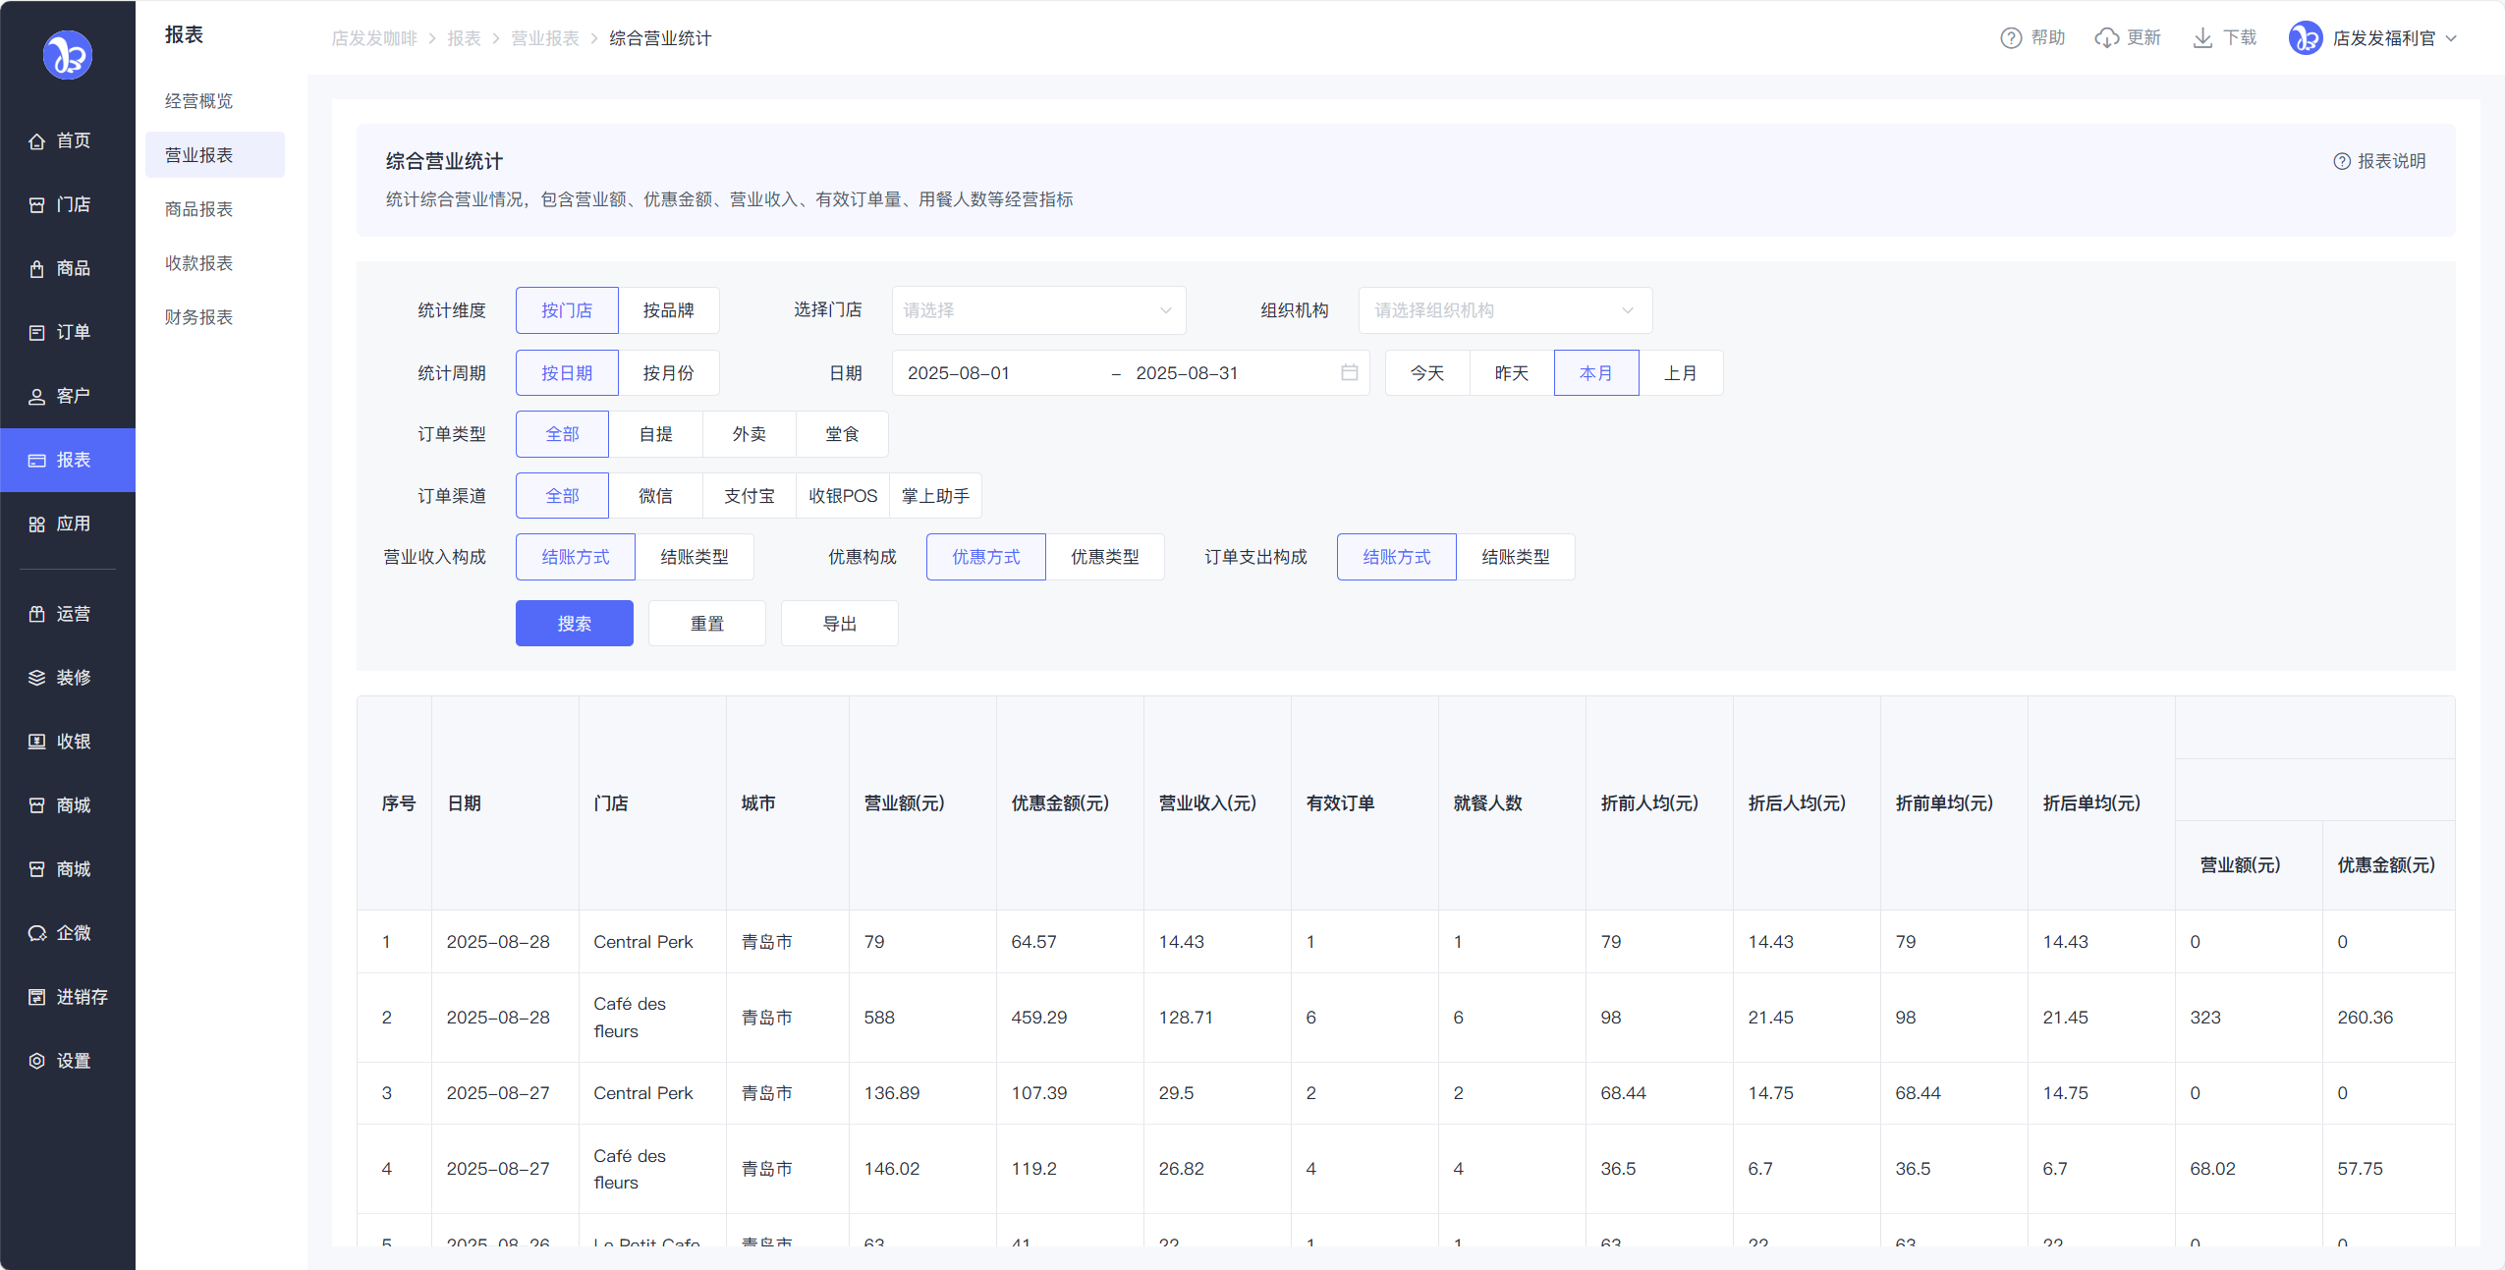Viewport: 2505px width, 1270px height.
Task: Select 按品牌 statistics dimension
Action: 668,310
